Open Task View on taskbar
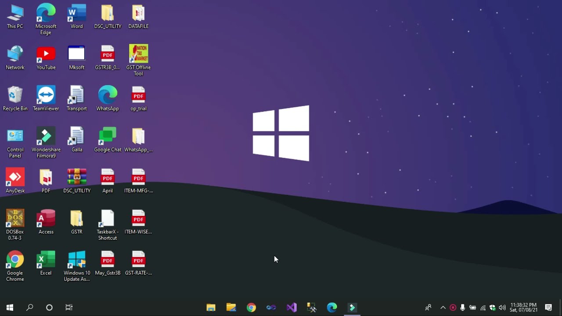 [x=69, y=307]
